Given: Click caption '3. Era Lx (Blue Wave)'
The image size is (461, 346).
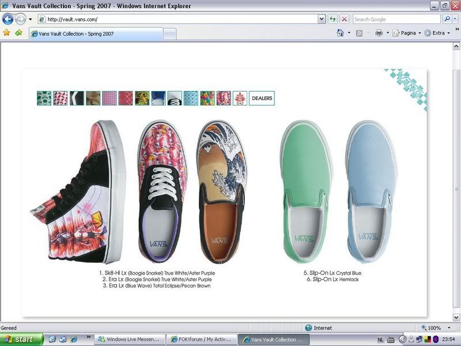Looking at the screenshot, I should point(127,285).
